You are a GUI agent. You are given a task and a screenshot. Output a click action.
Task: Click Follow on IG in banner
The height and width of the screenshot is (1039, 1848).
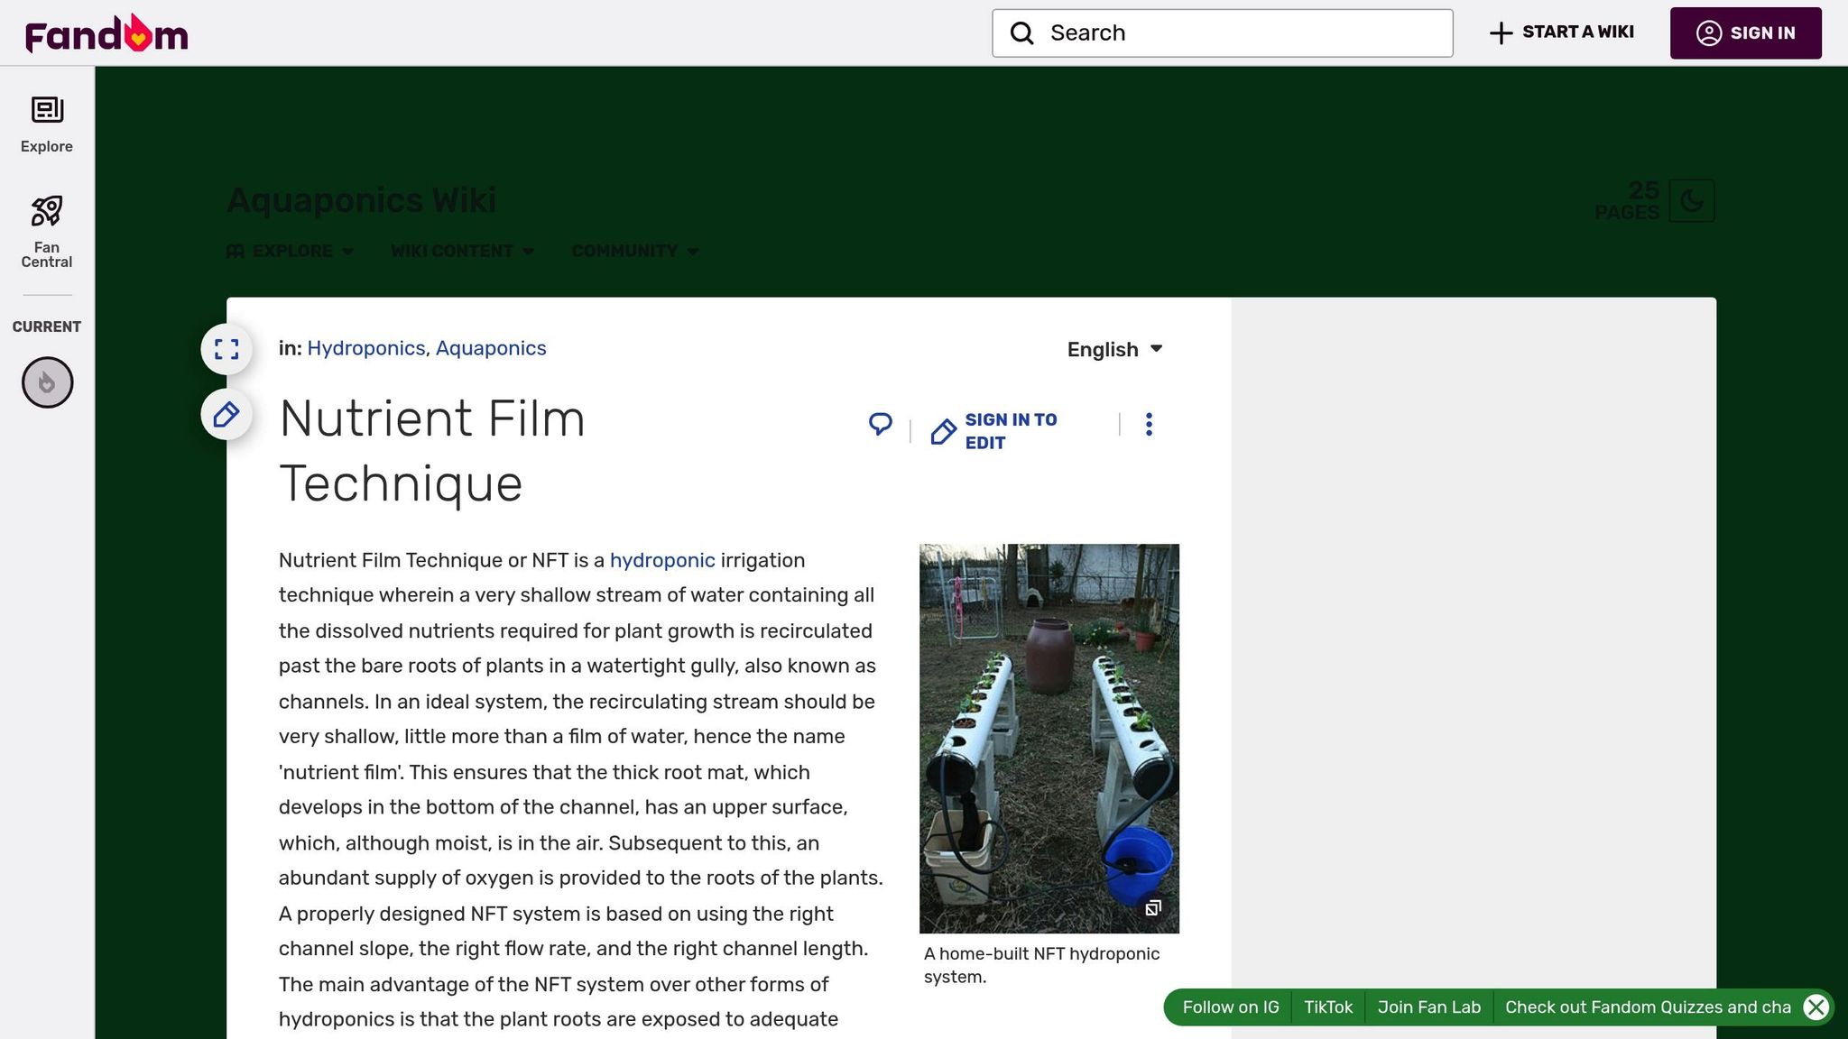click(x=1231, y=1007)
